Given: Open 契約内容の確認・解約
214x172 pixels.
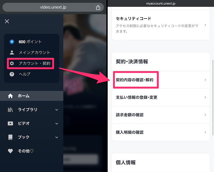Looking at the screenshot, I should click(x=161, y=80).
